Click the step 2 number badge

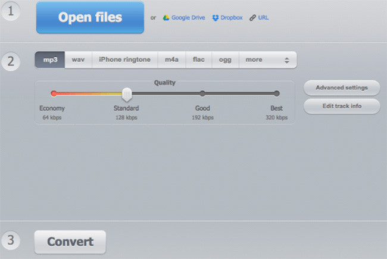coord(10,61)
